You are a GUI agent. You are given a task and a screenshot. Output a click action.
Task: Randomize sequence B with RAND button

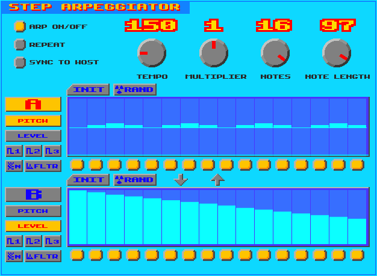pos(135,180)
